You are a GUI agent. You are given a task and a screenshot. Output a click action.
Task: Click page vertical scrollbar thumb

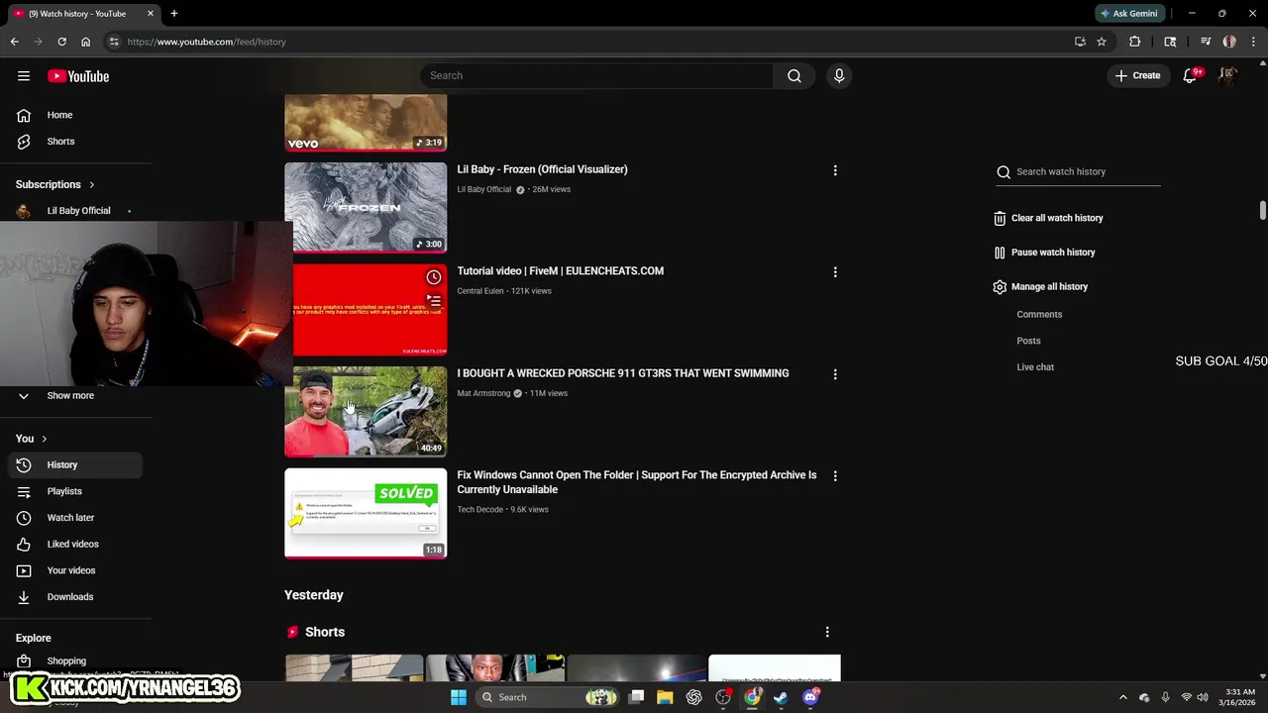pyautogui.click(x=1263, y=211)
